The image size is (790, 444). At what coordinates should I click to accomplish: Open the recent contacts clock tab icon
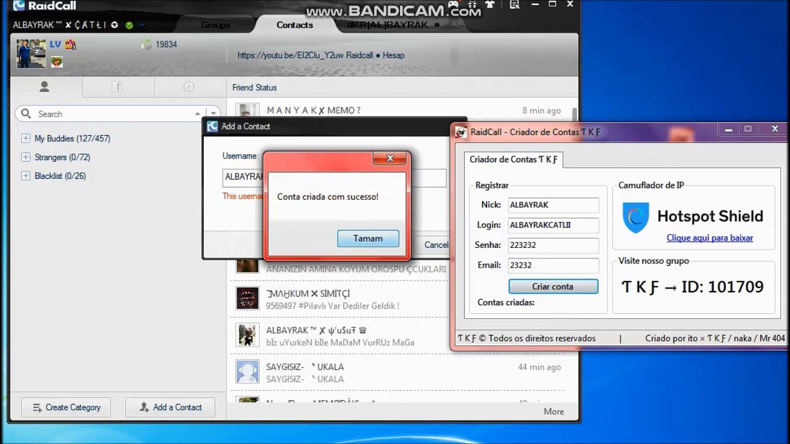[x=189, y=87]
